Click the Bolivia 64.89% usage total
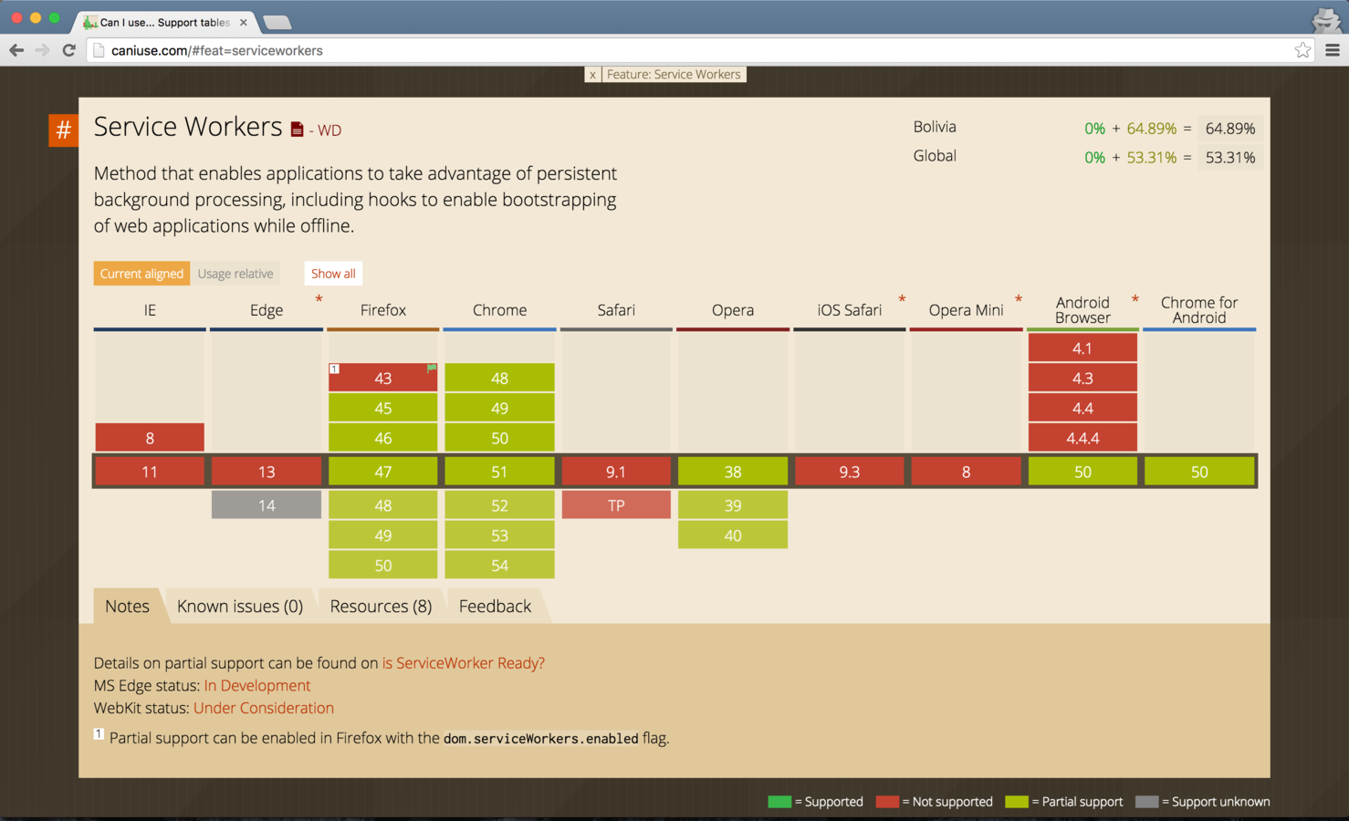This screenshot has height=821, width=1349. 1230,129
